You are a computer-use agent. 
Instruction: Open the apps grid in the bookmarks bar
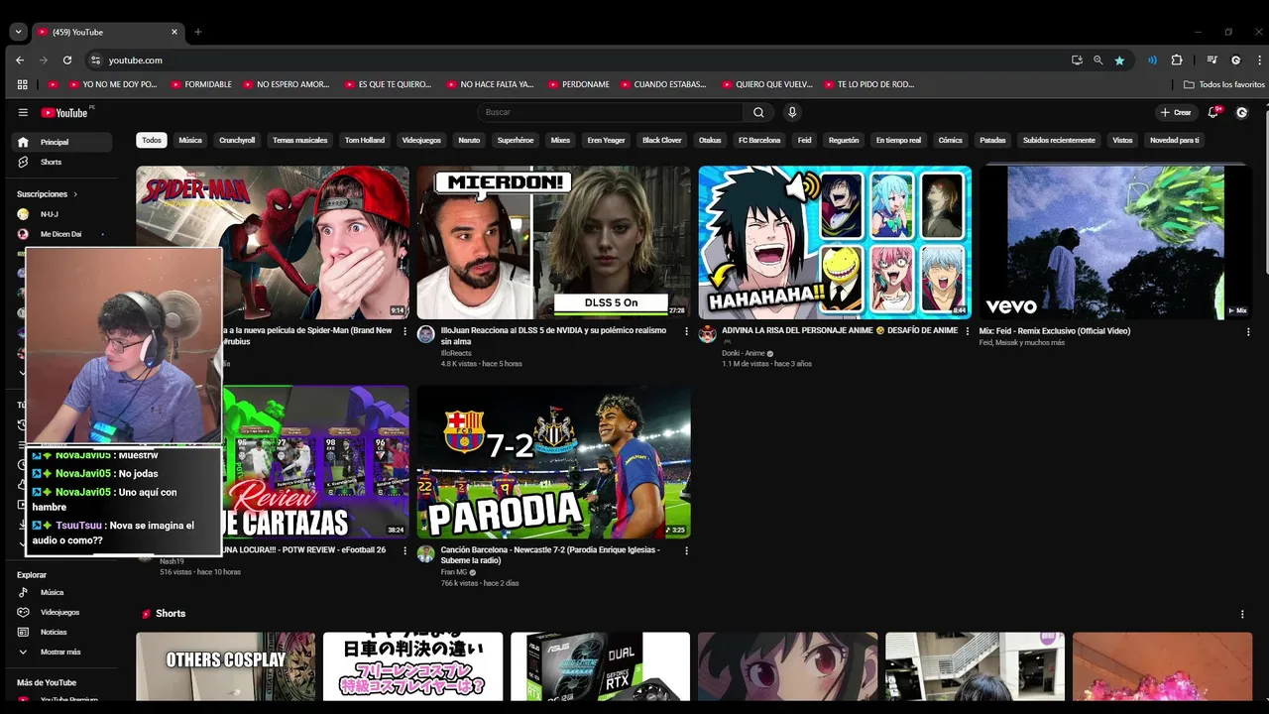click(x=24, y=84)
